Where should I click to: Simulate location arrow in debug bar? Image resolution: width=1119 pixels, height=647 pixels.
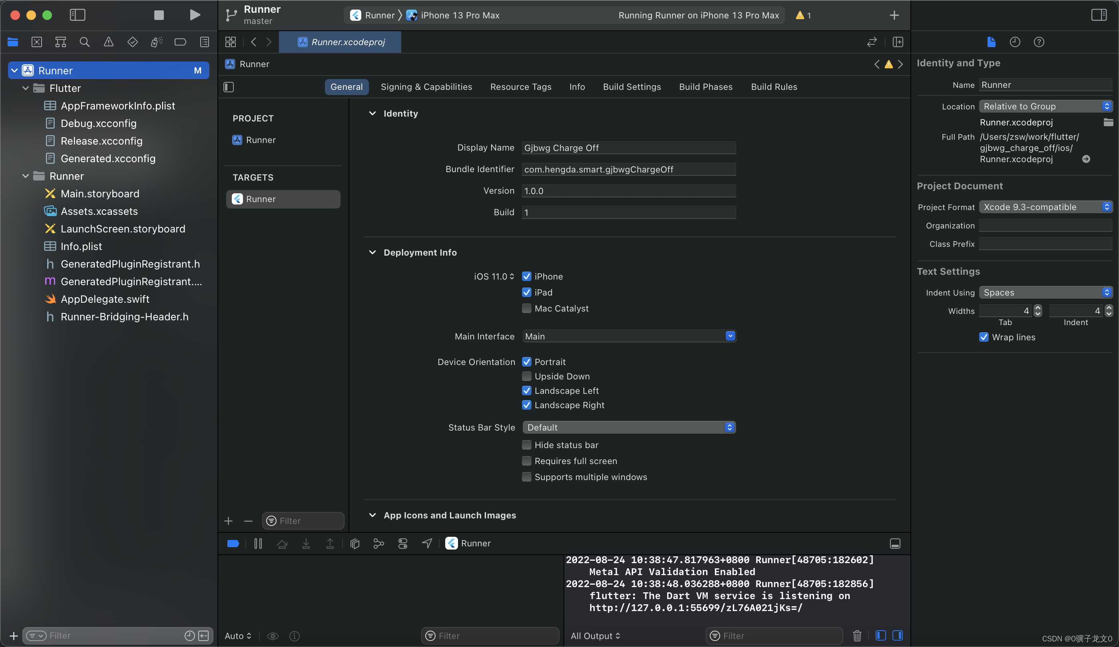coord(427,543)
